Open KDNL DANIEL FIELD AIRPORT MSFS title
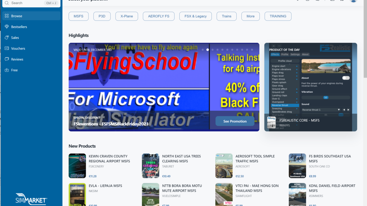 point(332,188)
